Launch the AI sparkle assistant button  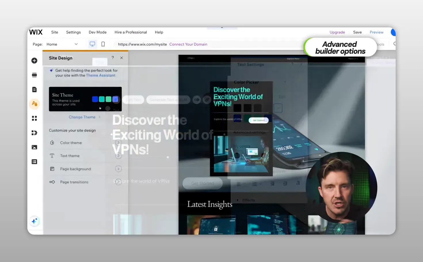[x=34, y=221]
